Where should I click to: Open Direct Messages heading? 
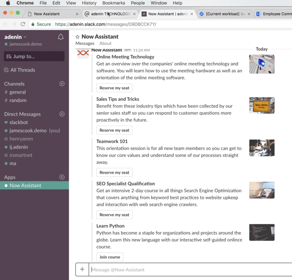tap(22, 114)
